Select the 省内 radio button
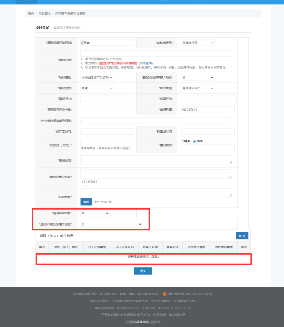The width and height of the screenshot is (284, 327). click(195, 142)
